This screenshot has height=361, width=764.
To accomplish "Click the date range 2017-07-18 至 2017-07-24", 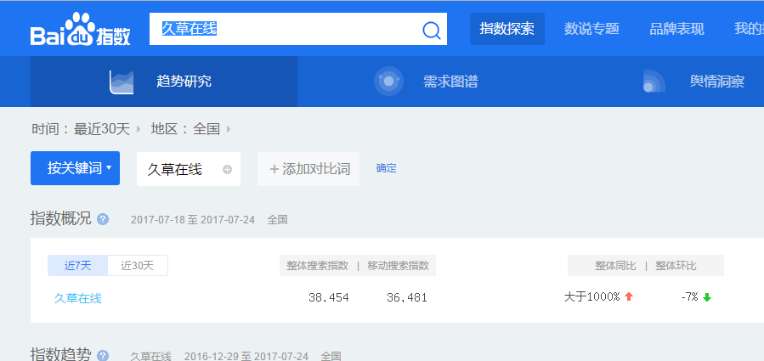I will [192, 220].
